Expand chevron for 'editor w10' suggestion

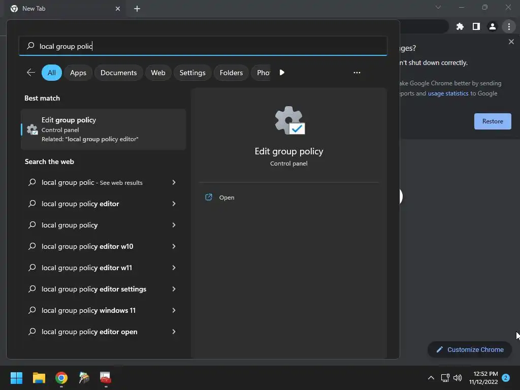tap(174, 246)
